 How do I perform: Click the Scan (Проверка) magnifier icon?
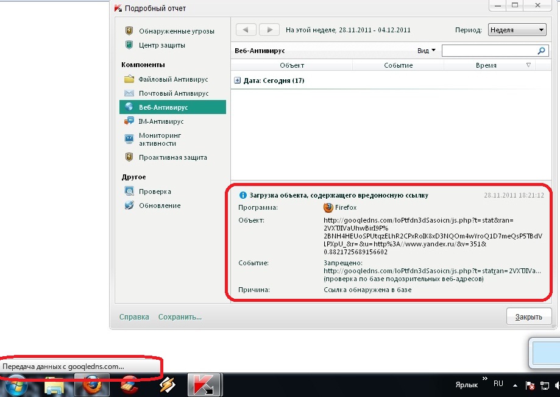pyautogui.click(x=129, y=191)
